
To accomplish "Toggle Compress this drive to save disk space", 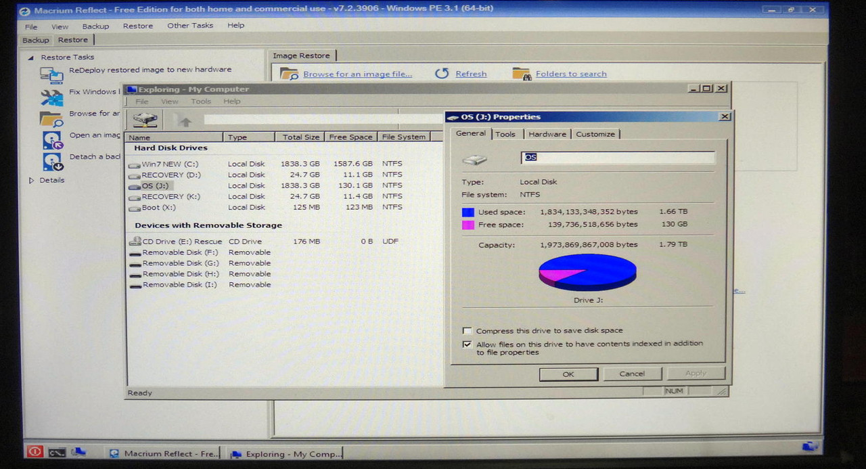I will coord(467,331).
